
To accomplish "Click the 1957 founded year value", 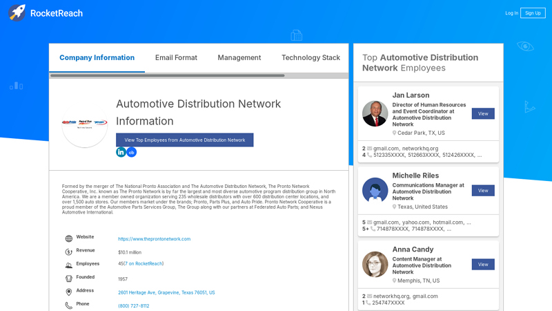I will point(123,279).
